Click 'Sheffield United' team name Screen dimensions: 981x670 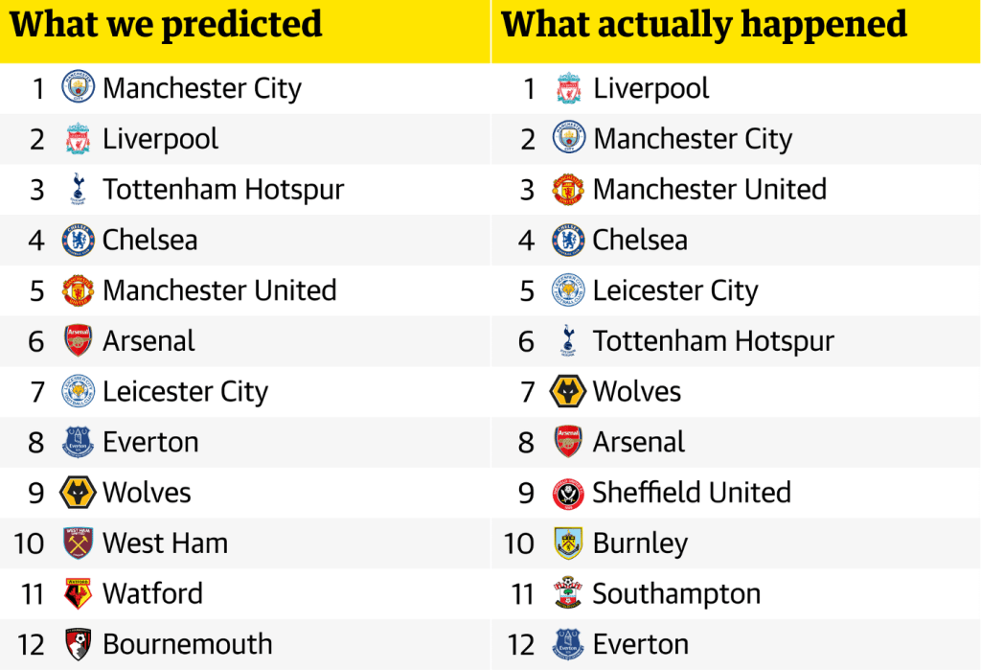(692, 493)
